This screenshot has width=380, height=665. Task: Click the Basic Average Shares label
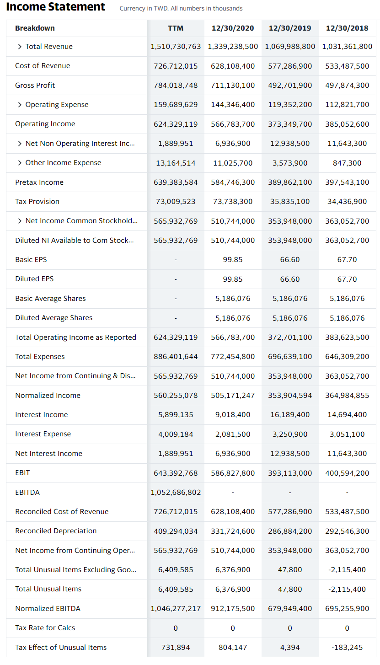pyautogui.click(x=50, y=299)
